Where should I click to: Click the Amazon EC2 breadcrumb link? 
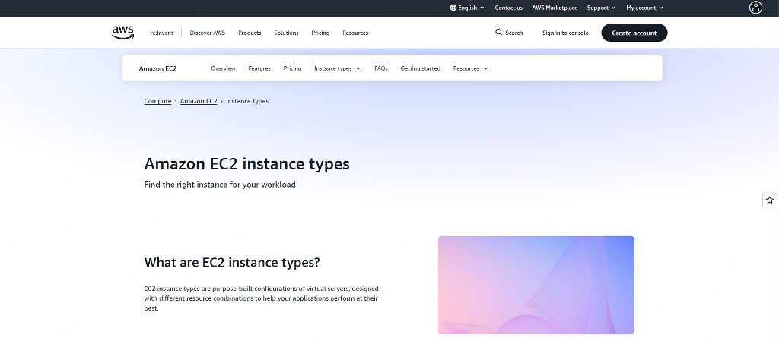199,101
